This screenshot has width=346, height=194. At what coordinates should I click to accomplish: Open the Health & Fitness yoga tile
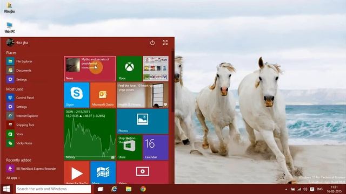point(143,95)
